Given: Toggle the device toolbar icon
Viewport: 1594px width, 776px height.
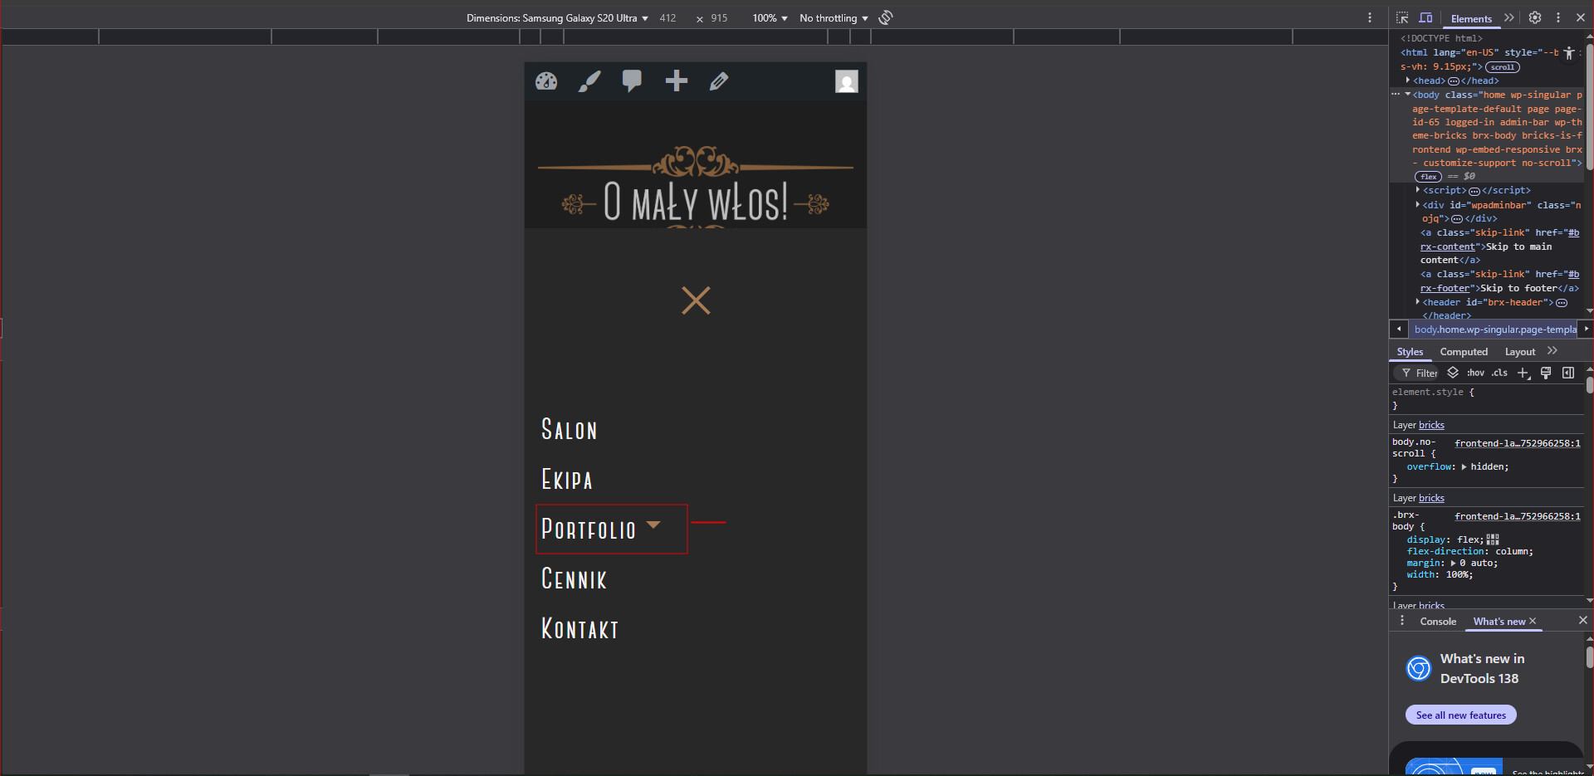Looking at the screenshot, I should tap(1425, 17).
